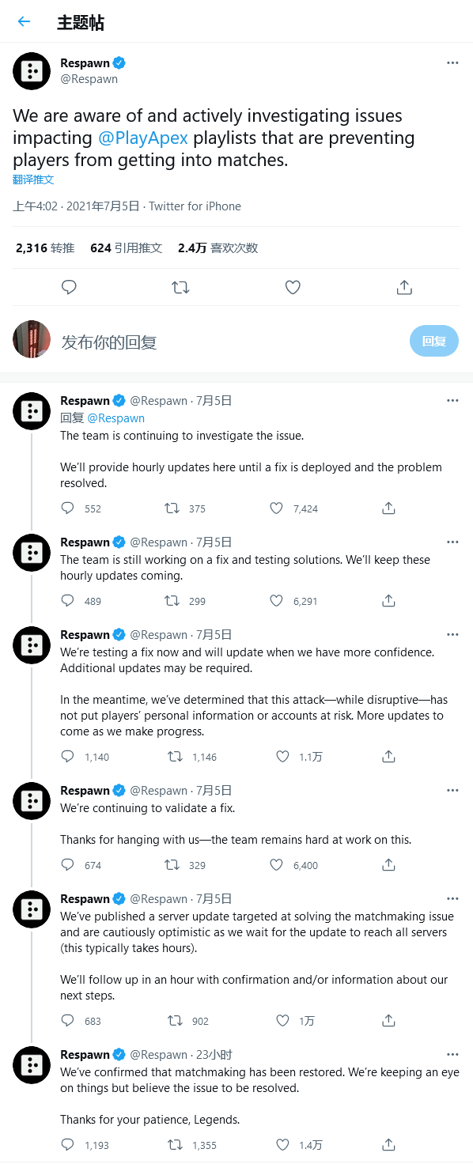The width and height of the screenshot is (473, 1164).
Task: Click 翻译推文 to translate the tweet
Action: 33,180
